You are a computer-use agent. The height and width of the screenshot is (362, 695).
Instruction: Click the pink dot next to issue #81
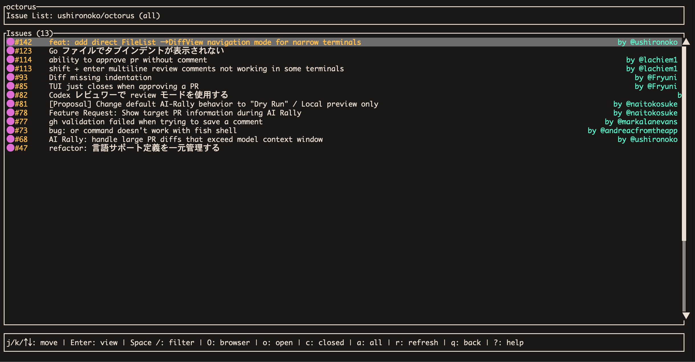11,104
